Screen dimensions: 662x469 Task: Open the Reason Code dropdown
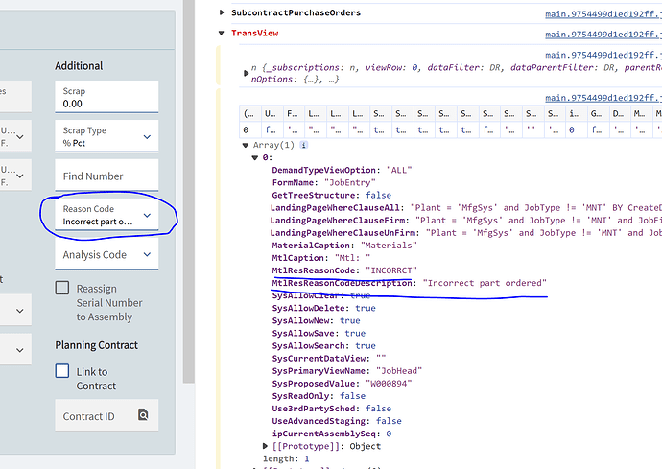click(146, 216)
